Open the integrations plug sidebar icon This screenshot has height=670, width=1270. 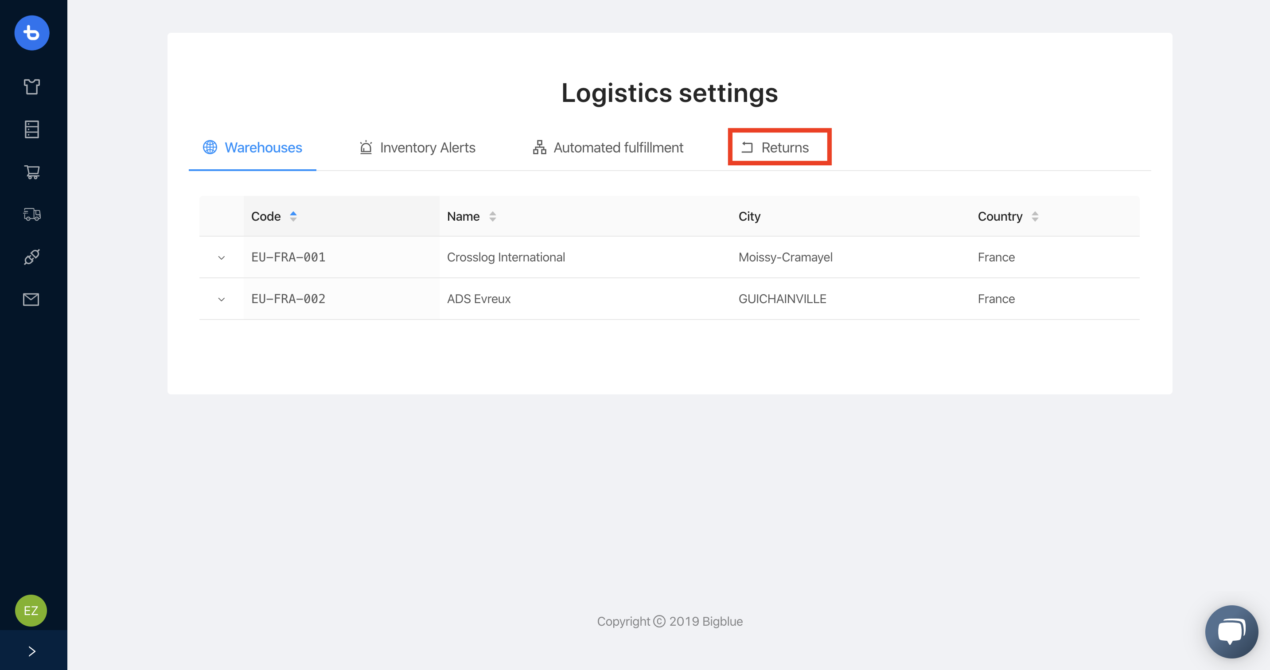(31, 257)
